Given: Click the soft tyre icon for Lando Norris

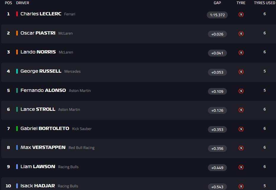Looking at the screenshot, I should (x=241, y=53).
